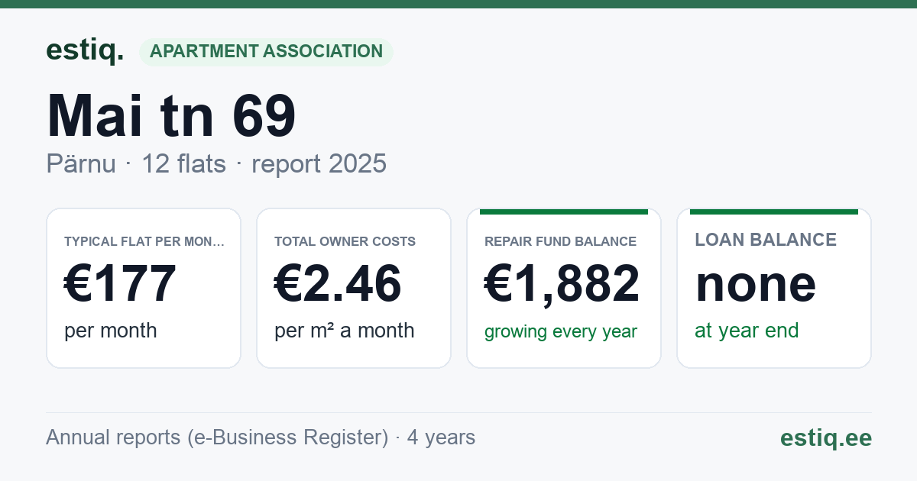Viewport: 917px width, 481px height.
Task: Click the "Annual reports (e-Business Register) · 4 years" text
Action: (261, 437)
